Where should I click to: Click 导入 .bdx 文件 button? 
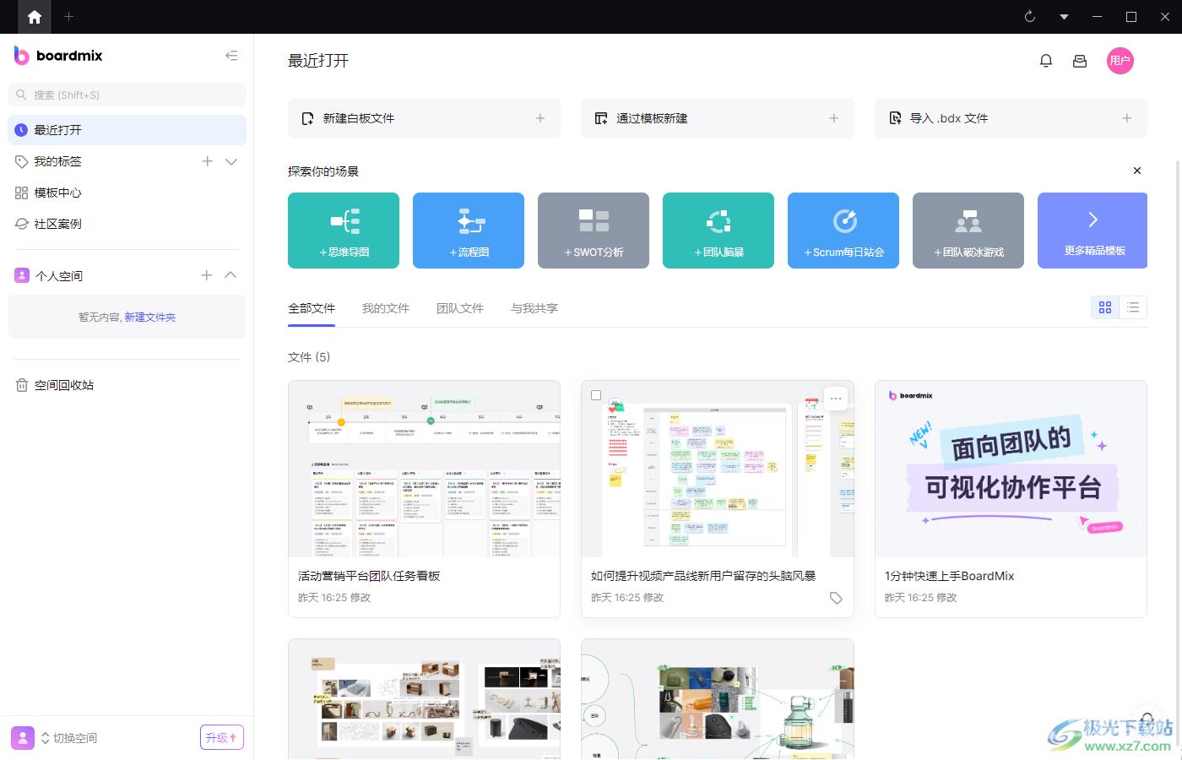(x=1011, y=118)
